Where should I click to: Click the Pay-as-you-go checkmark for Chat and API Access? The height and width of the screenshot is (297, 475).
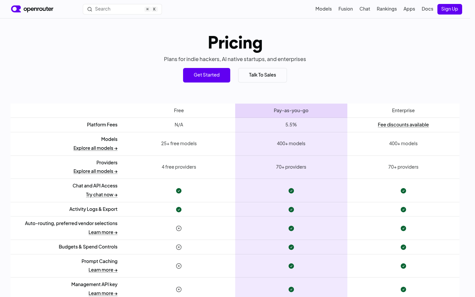[291, 191]
